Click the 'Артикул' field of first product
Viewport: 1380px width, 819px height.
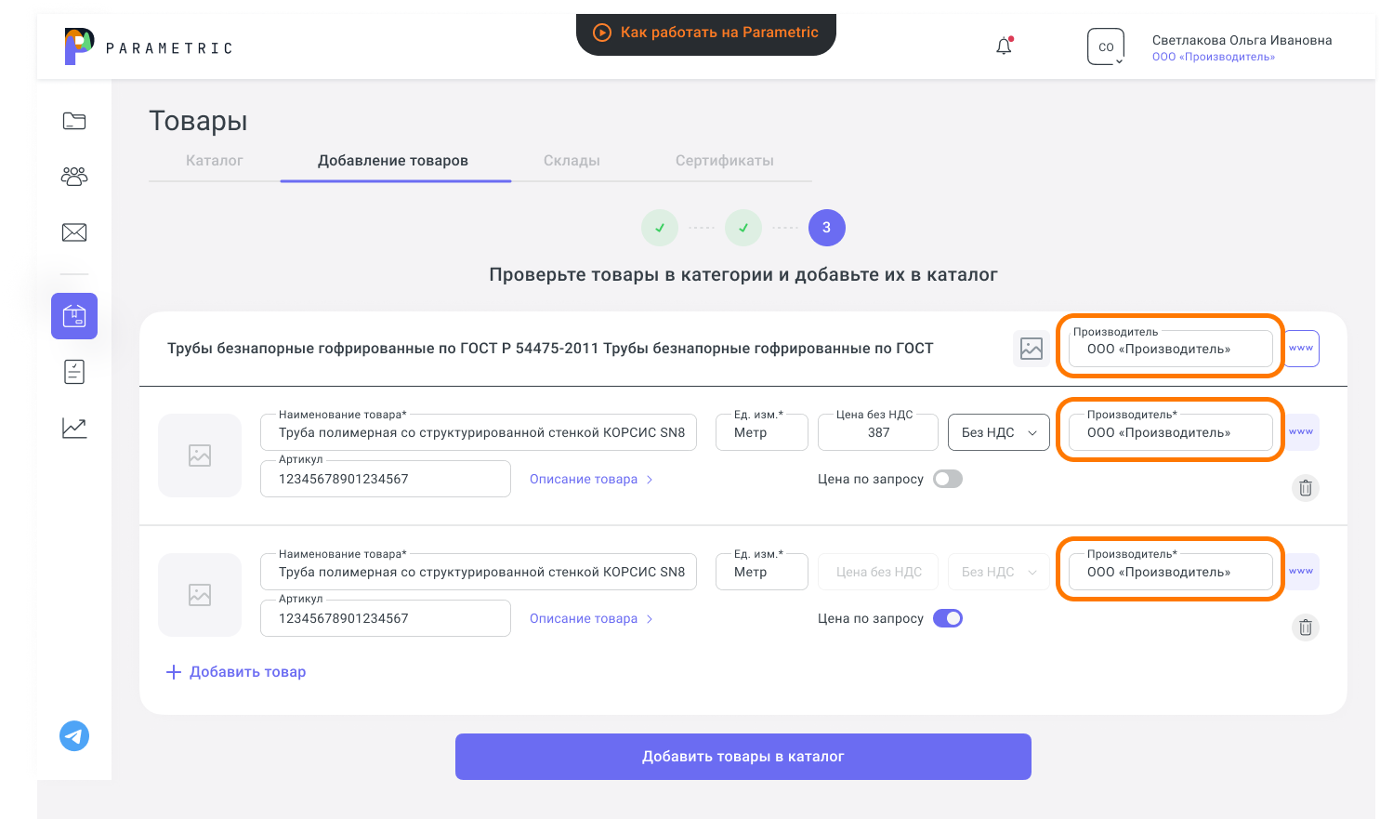click(x=386, y=479)
